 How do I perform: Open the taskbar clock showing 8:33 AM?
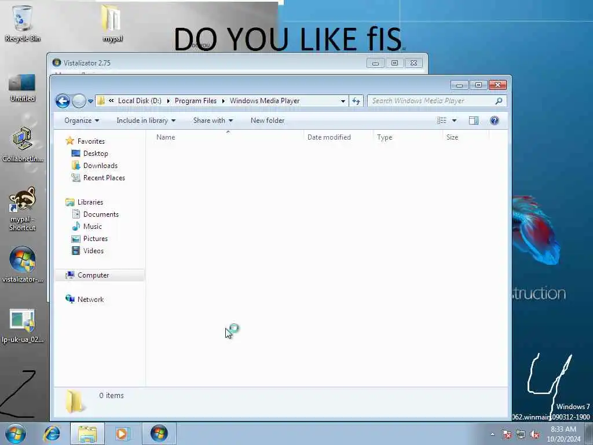(x=563, y=434)
